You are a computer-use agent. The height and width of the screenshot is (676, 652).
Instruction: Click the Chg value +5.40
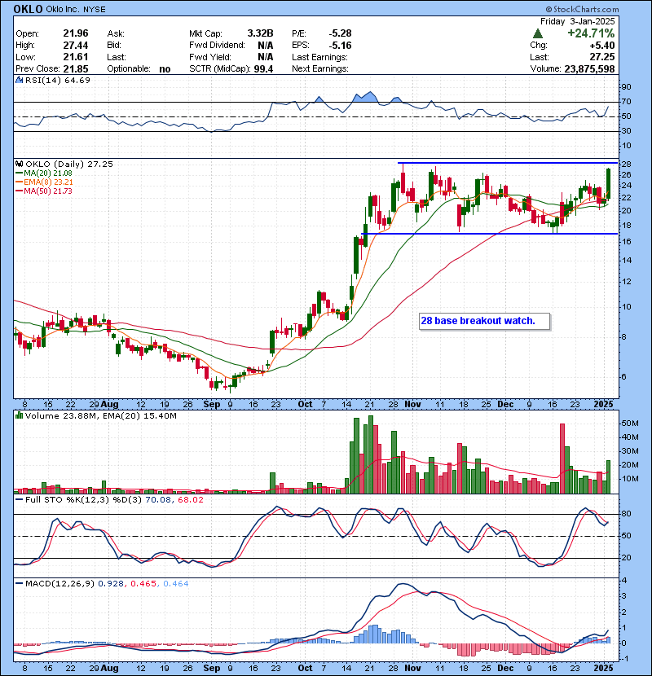pos(602,46)
